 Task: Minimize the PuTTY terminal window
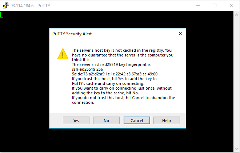(x=198, y=6)
